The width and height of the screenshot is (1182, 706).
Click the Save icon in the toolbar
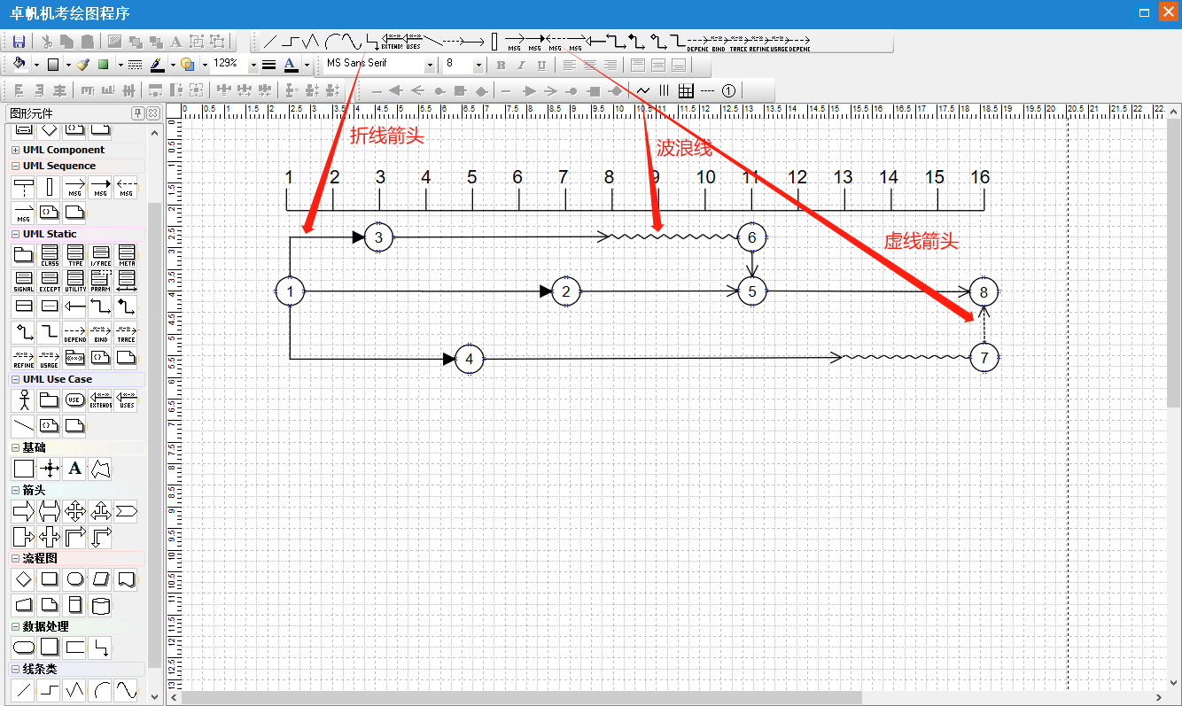click(x=19, y=42)
